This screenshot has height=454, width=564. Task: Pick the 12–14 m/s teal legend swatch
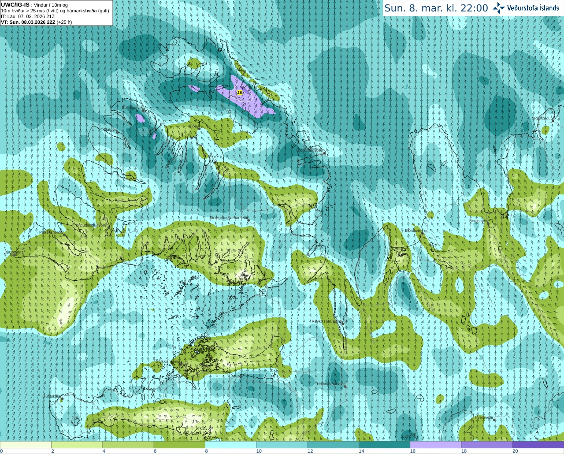tap(333, 445)
